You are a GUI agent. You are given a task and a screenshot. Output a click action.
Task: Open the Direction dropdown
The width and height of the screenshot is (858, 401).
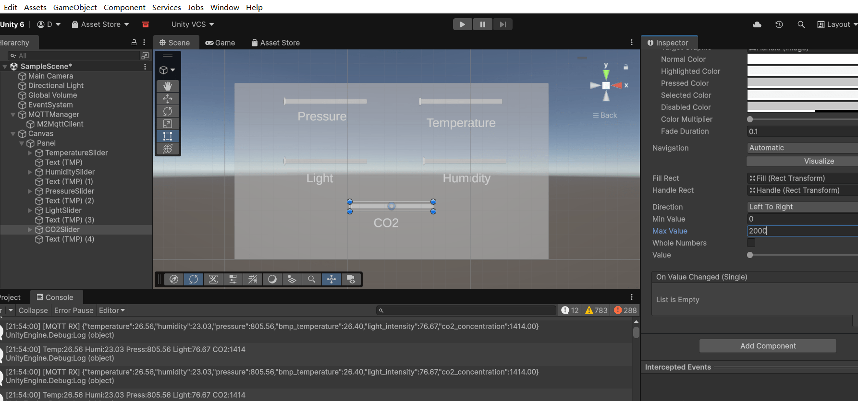tap(802, 207)
